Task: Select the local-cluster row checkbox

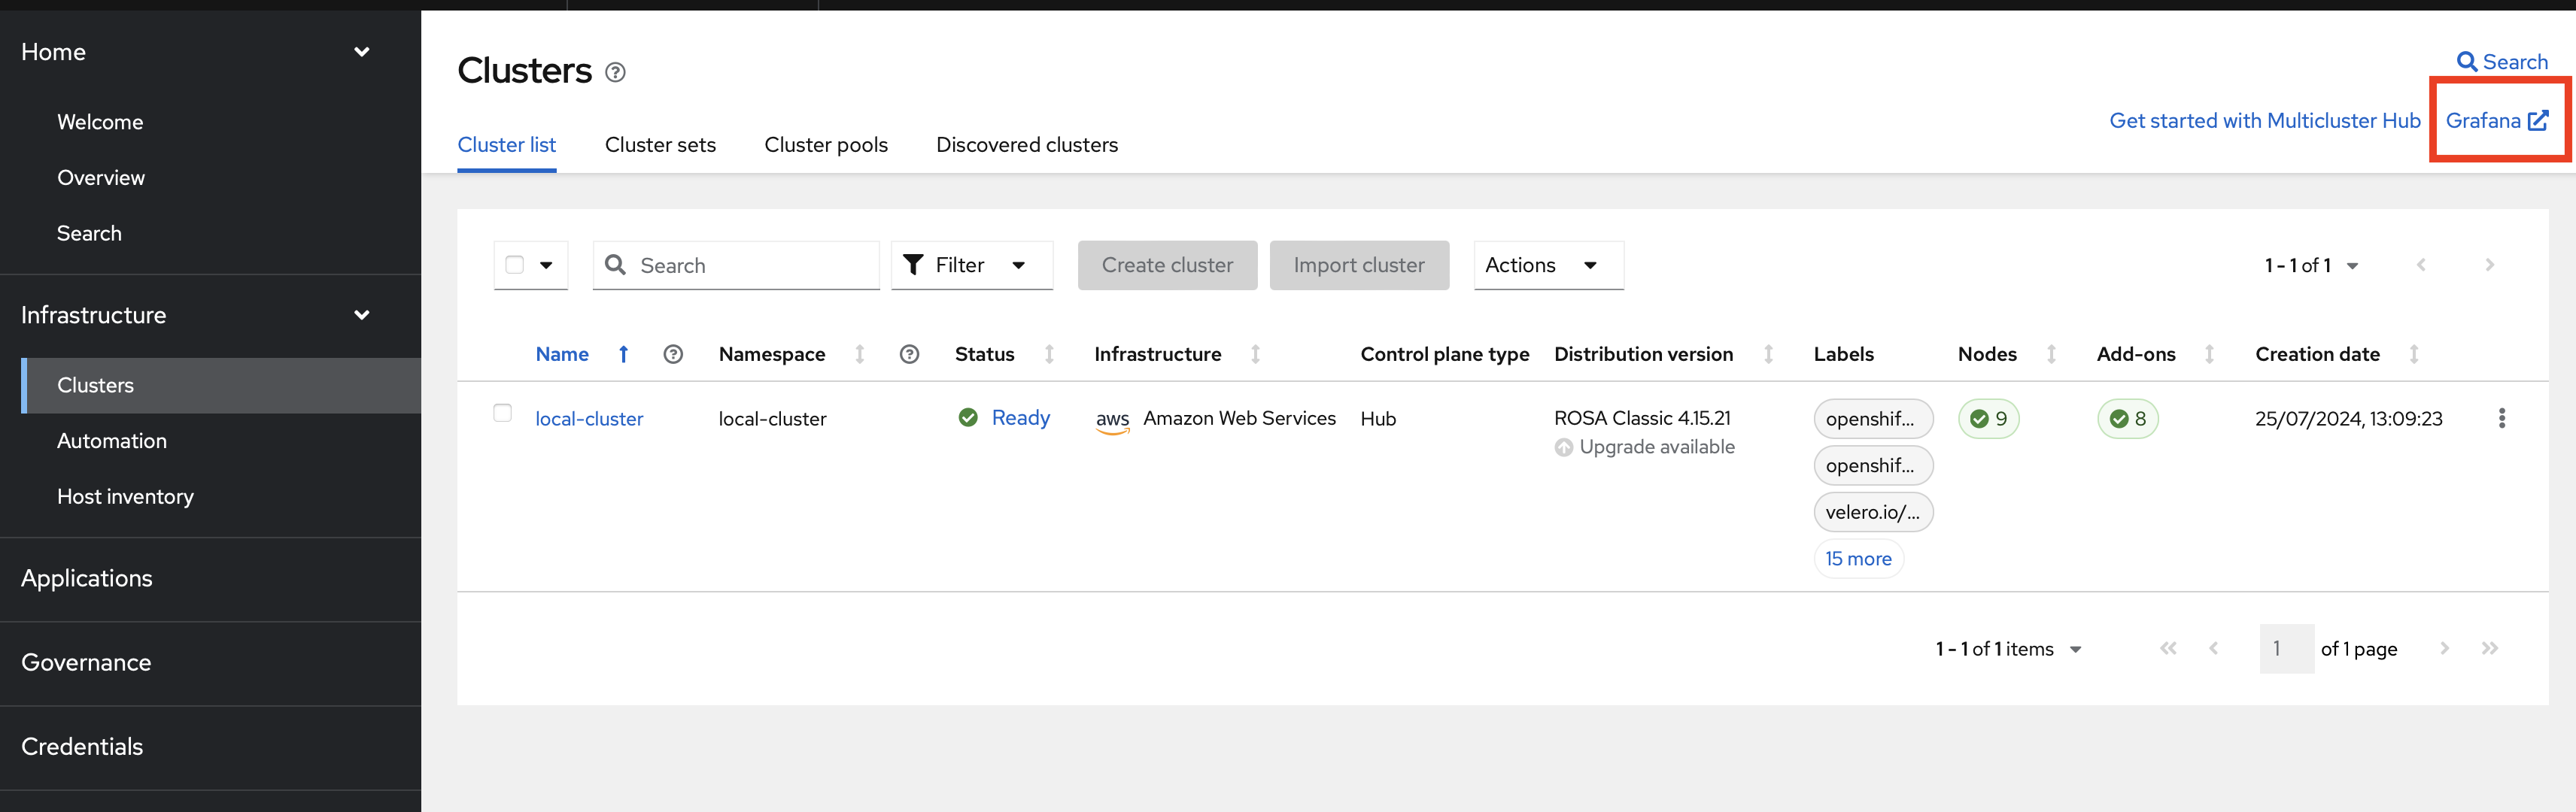Action: pyautogui.click(x=502, y=413)
